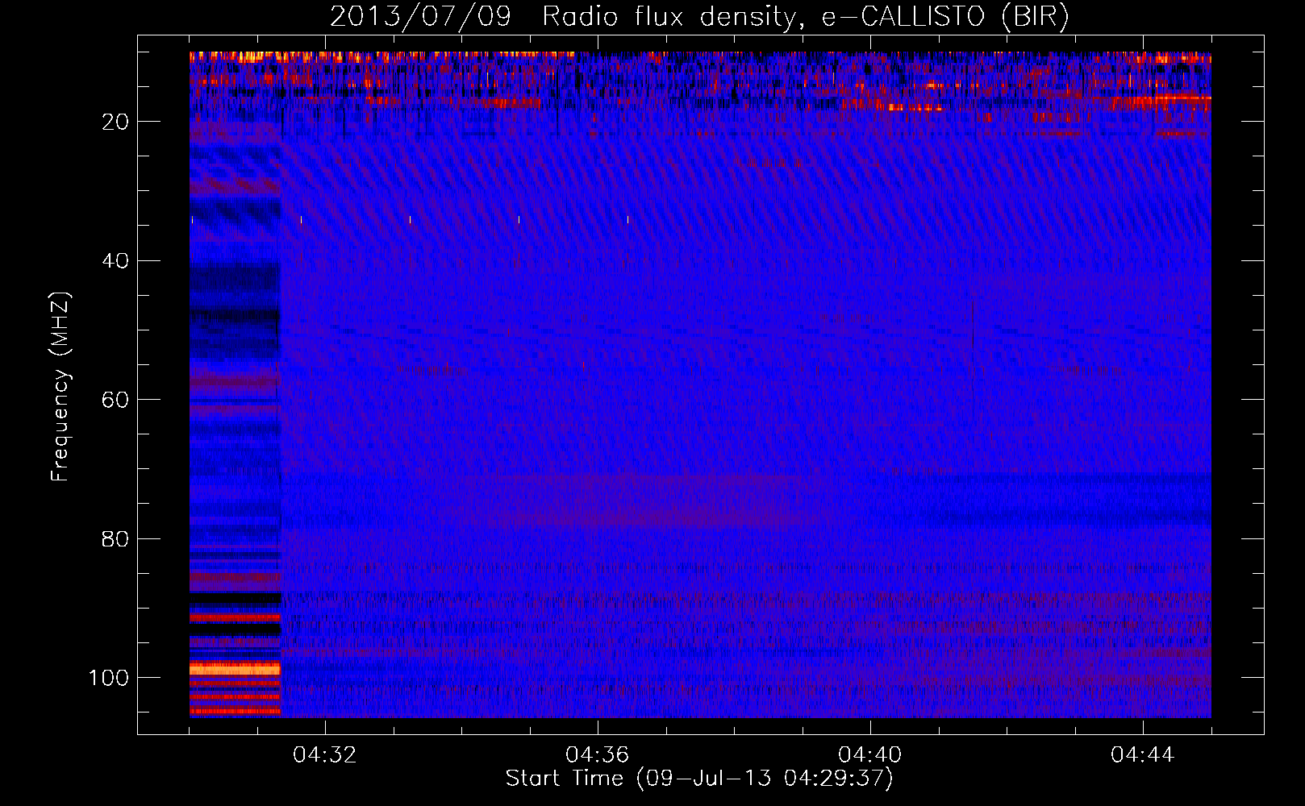Click the 40 MHz frequency label
The image size is (1305, 806).
tap(115, 260)
